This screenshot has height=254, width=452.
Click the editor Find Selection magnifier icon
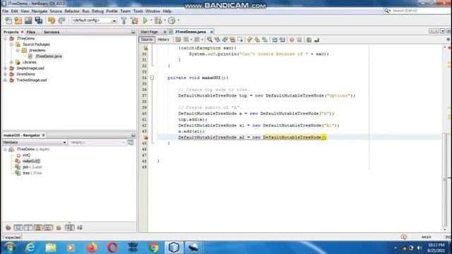click(x=210, y=40)
